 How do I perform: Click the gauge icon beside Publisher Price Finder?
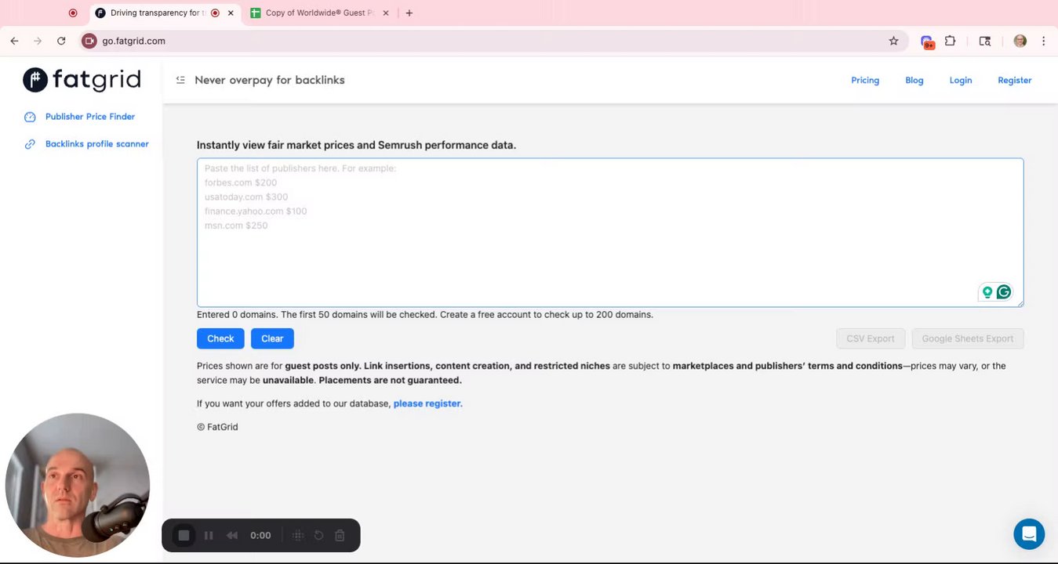30,117
